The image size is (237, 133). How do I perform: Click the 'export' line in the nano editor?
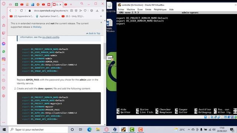click(121, 24)
